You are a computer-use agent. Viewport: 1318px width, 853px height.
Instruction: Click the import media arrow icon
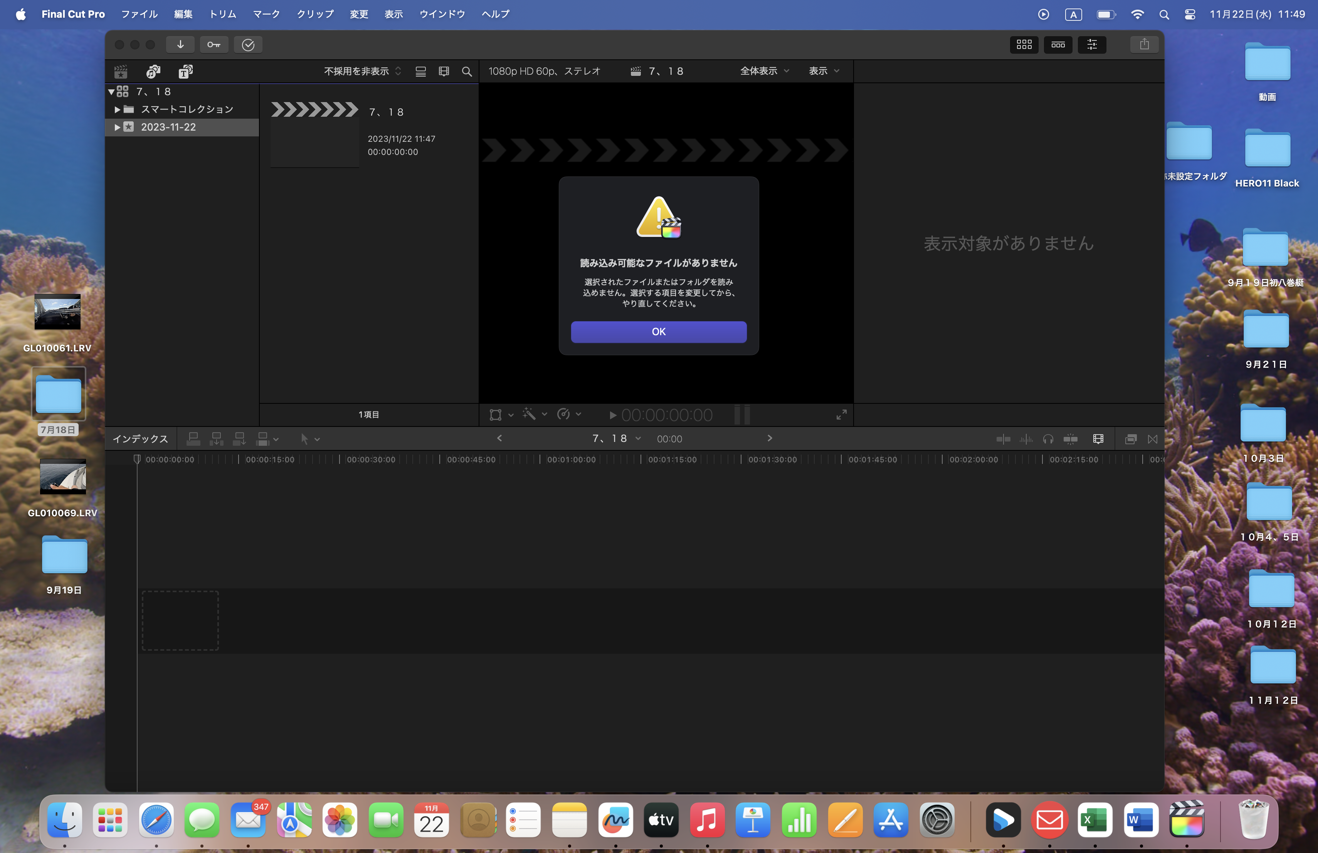click(180, 44)
